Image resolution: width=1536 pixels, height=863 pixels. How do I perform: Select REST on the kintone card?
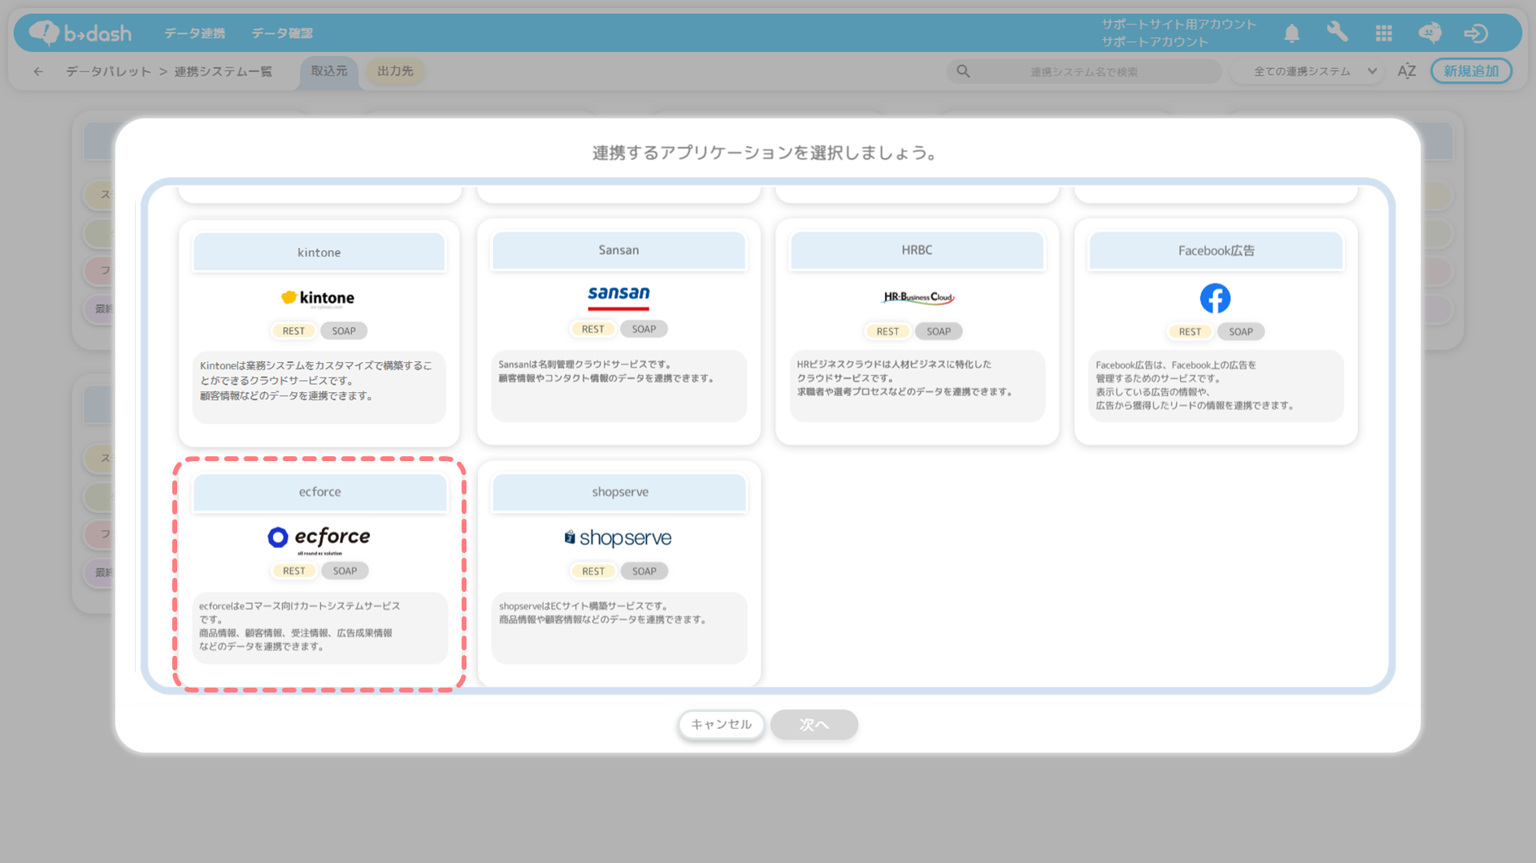pyautogui.click(x=293, y=331)
